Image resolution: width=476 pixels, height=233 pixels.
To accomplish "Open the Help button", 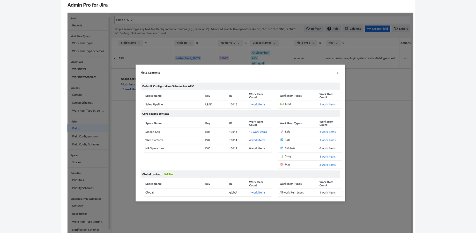I will point(333,29).
